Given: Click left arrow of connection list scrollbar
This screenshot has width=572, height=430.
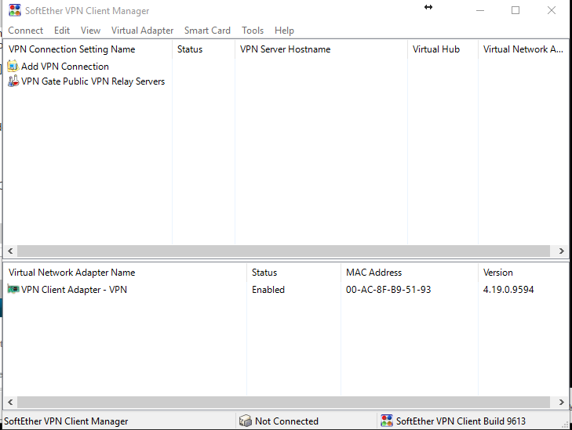Looking at the screenshot, I should [x=10, y=251].
